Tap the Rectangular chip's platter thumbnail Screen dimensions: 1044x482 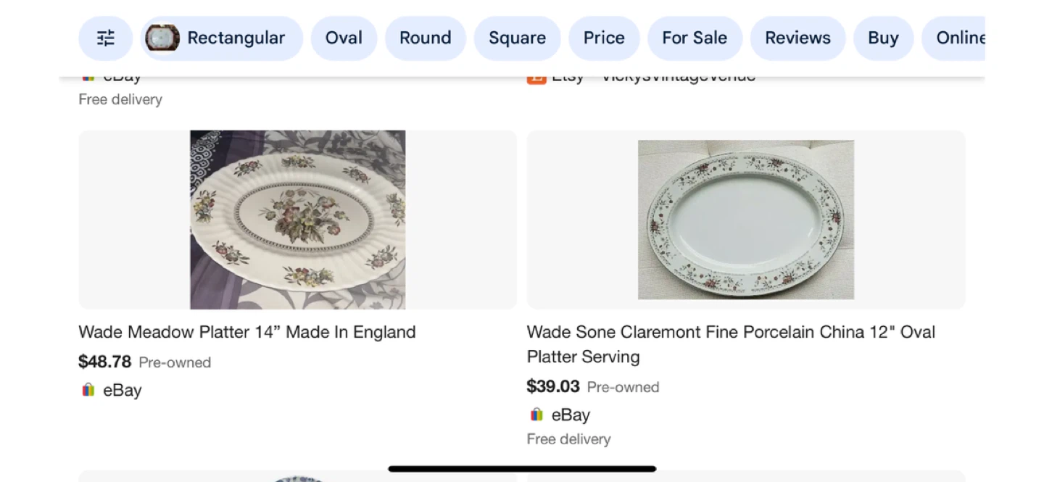pyautogui.click(x=162, y=38)
